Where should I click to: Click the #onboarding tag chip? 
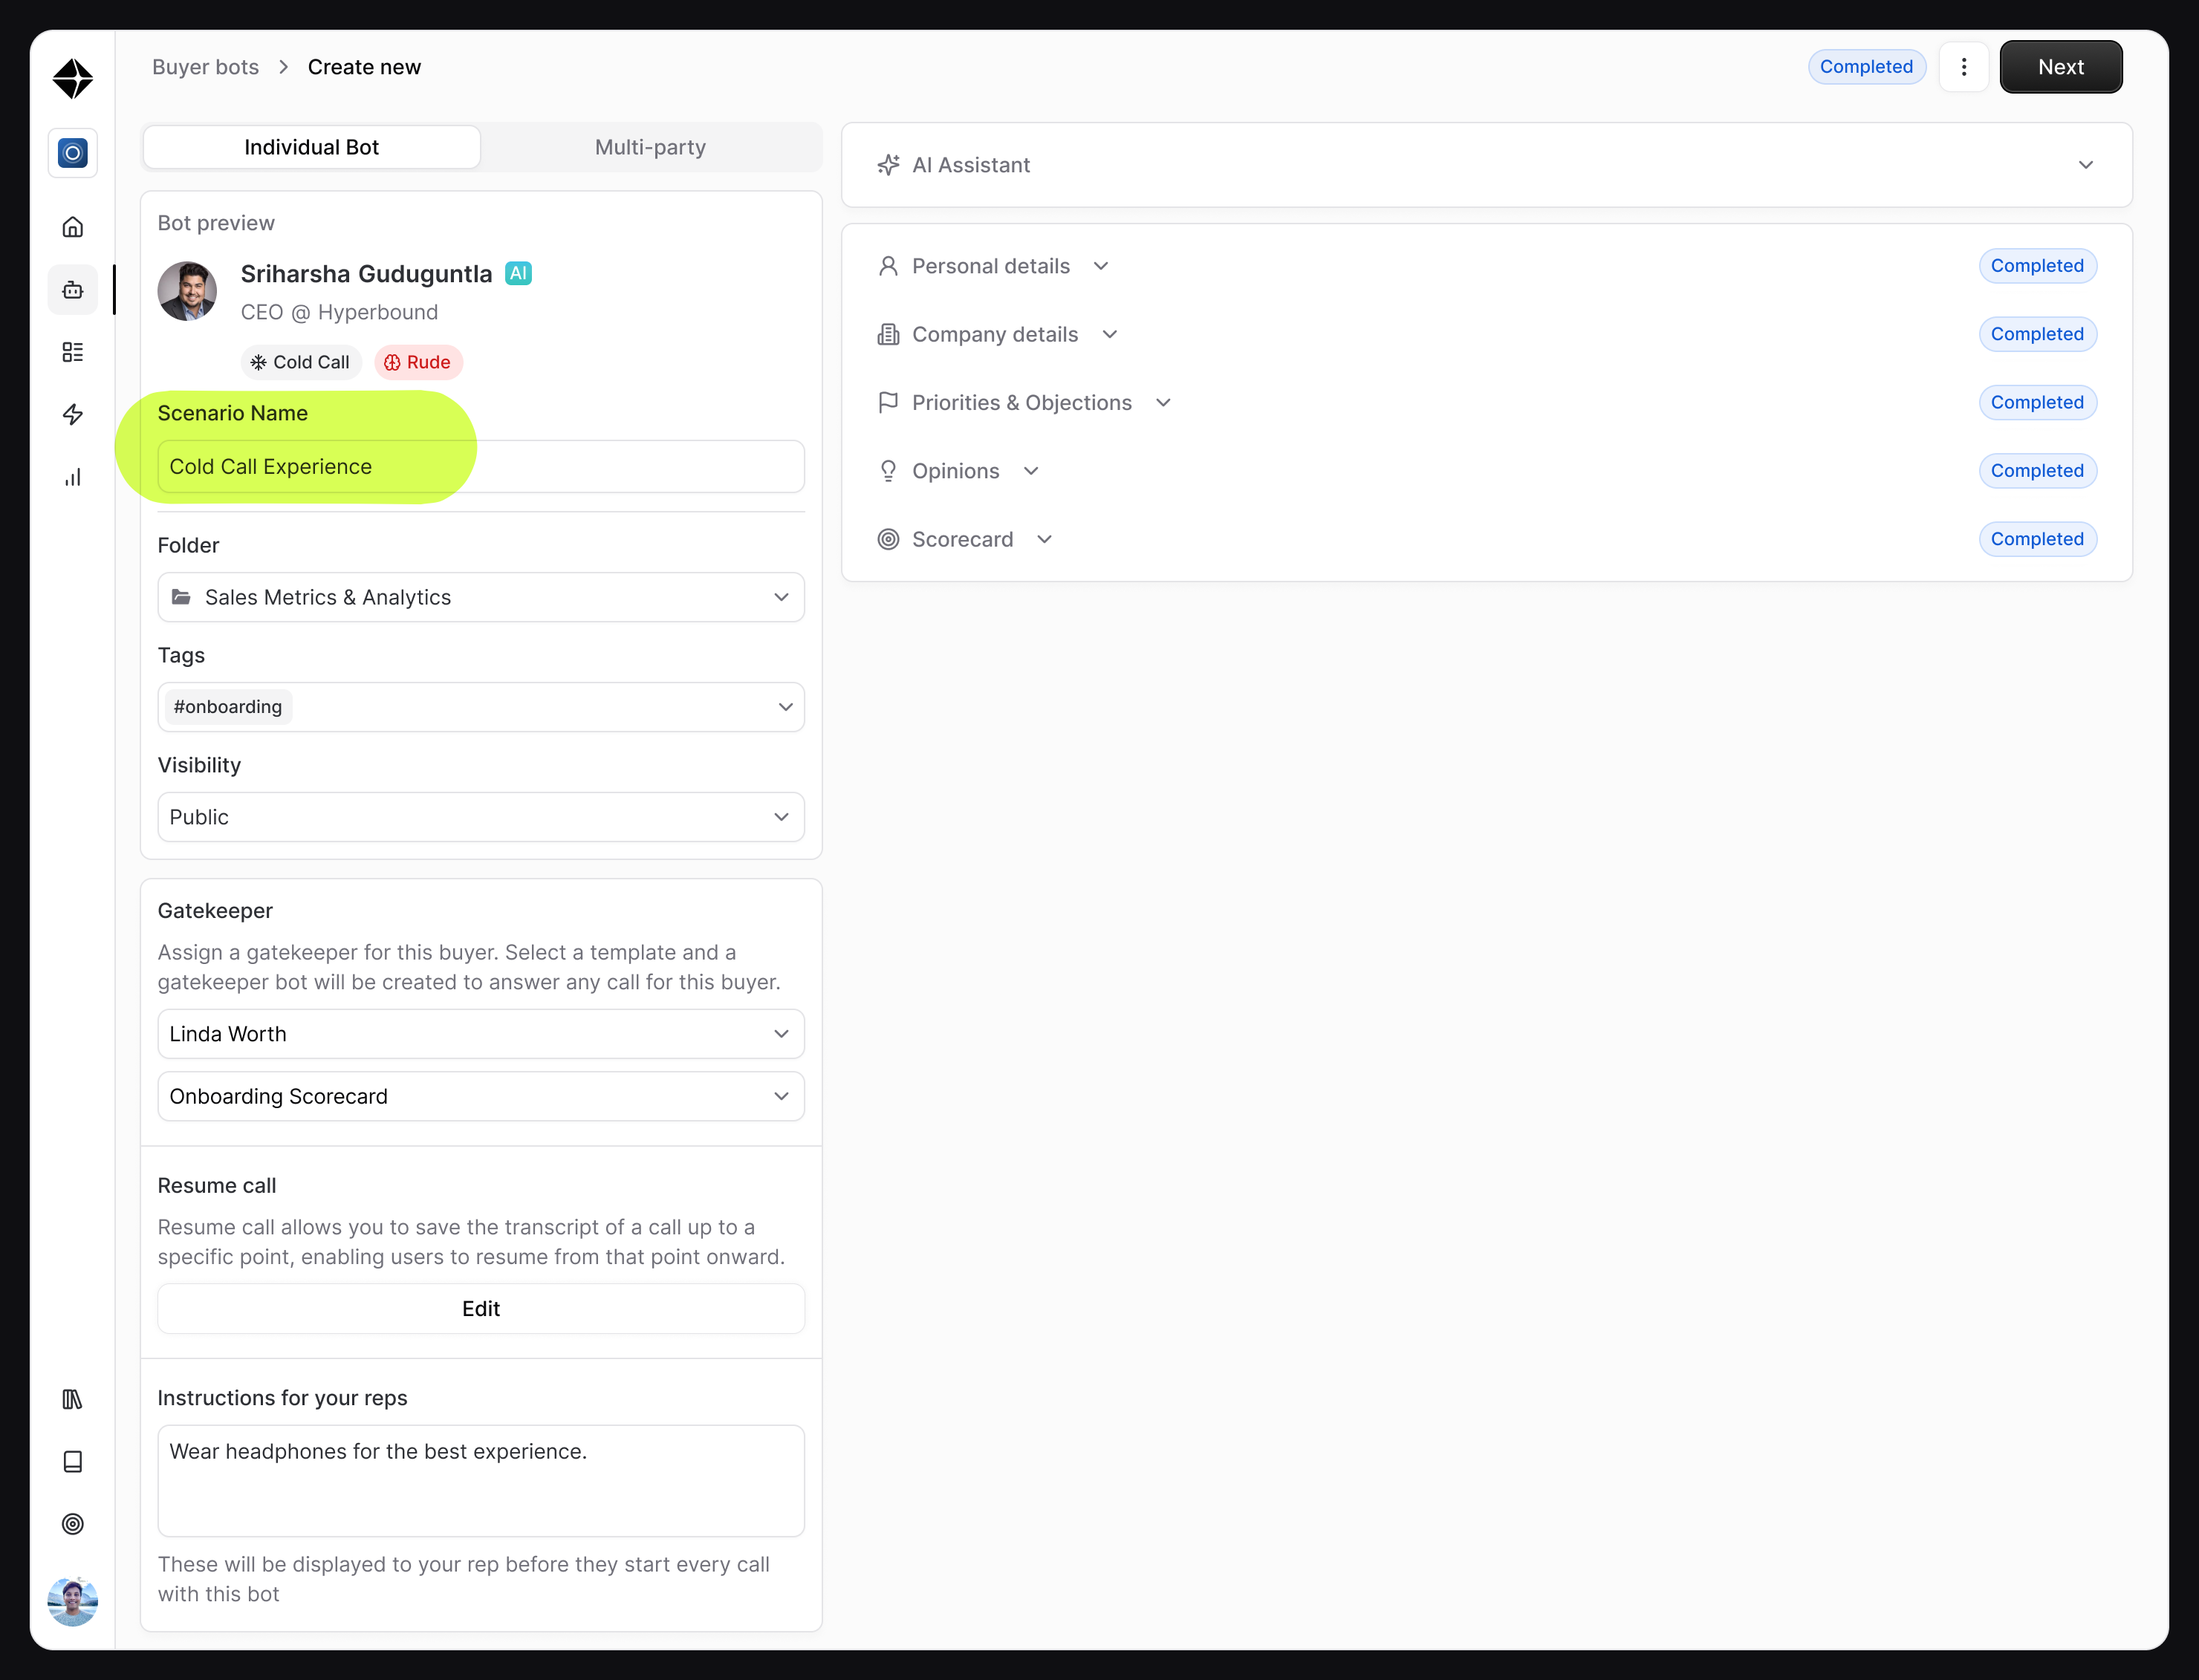[x=228, y=707]
